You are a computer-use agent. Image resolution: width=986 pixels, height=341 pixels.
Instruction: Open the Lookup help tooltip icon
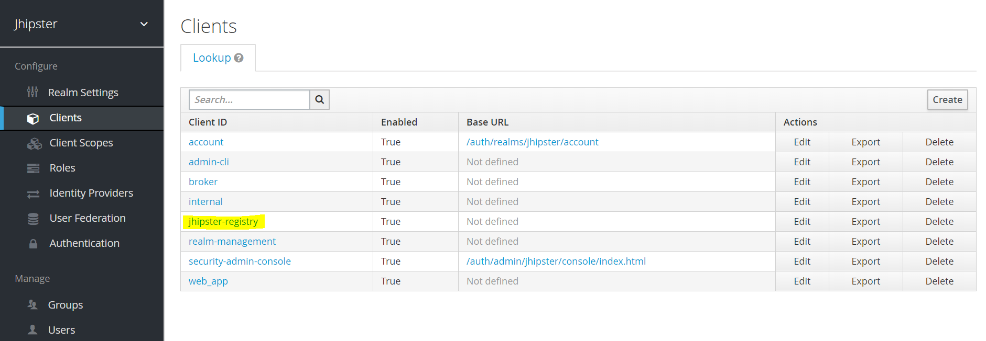(240, 58)
